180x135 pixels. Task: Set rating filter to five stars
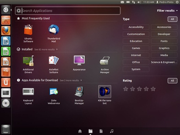[x=153, y=89]
